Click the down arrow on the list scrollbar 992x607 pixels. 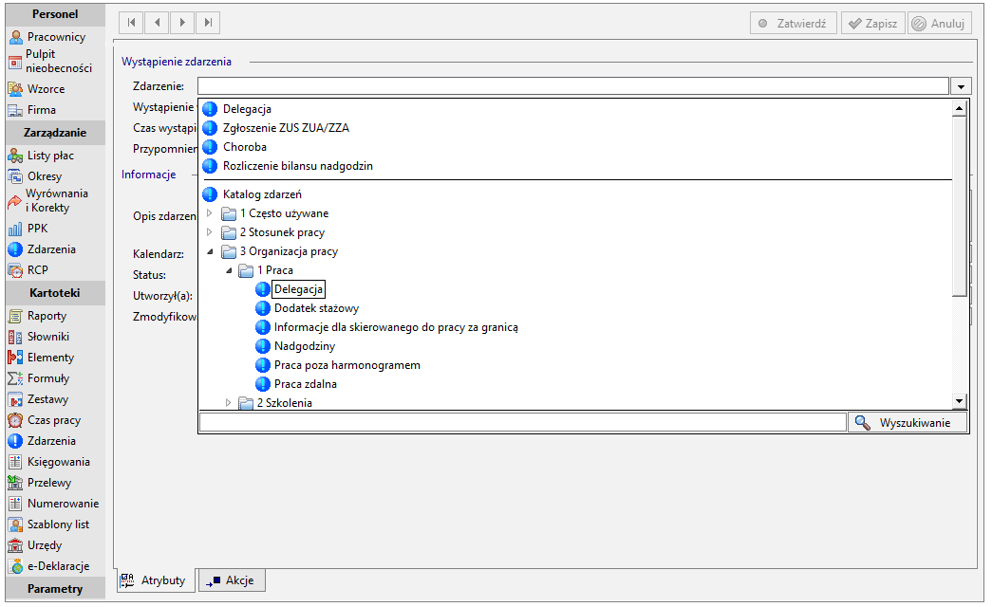tap(959, 401)
